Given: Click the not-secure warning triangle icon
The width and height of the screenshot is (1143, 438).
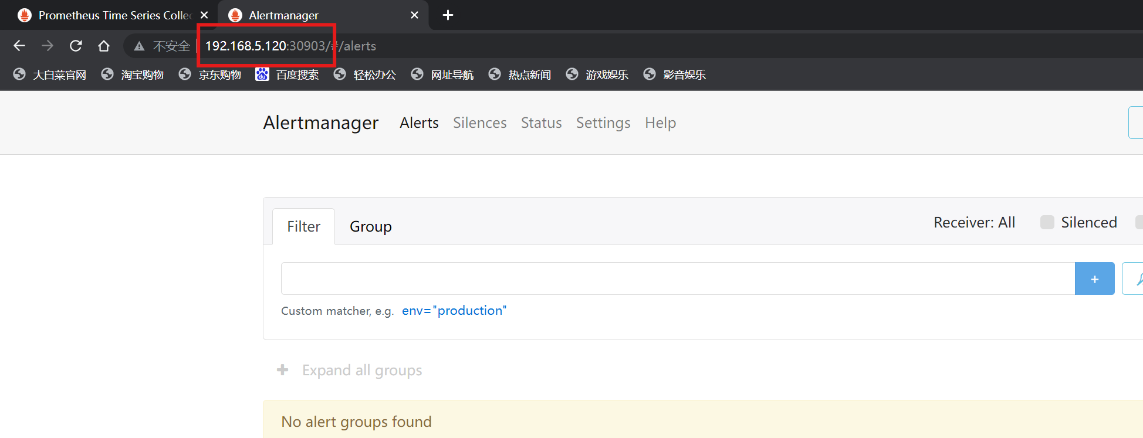Looking at the screenshot, I should coord(139,46).
